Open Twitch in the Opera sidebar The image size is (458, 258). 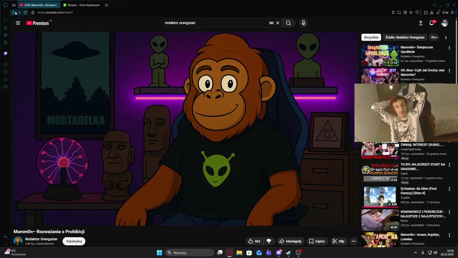tap(5, 53)
